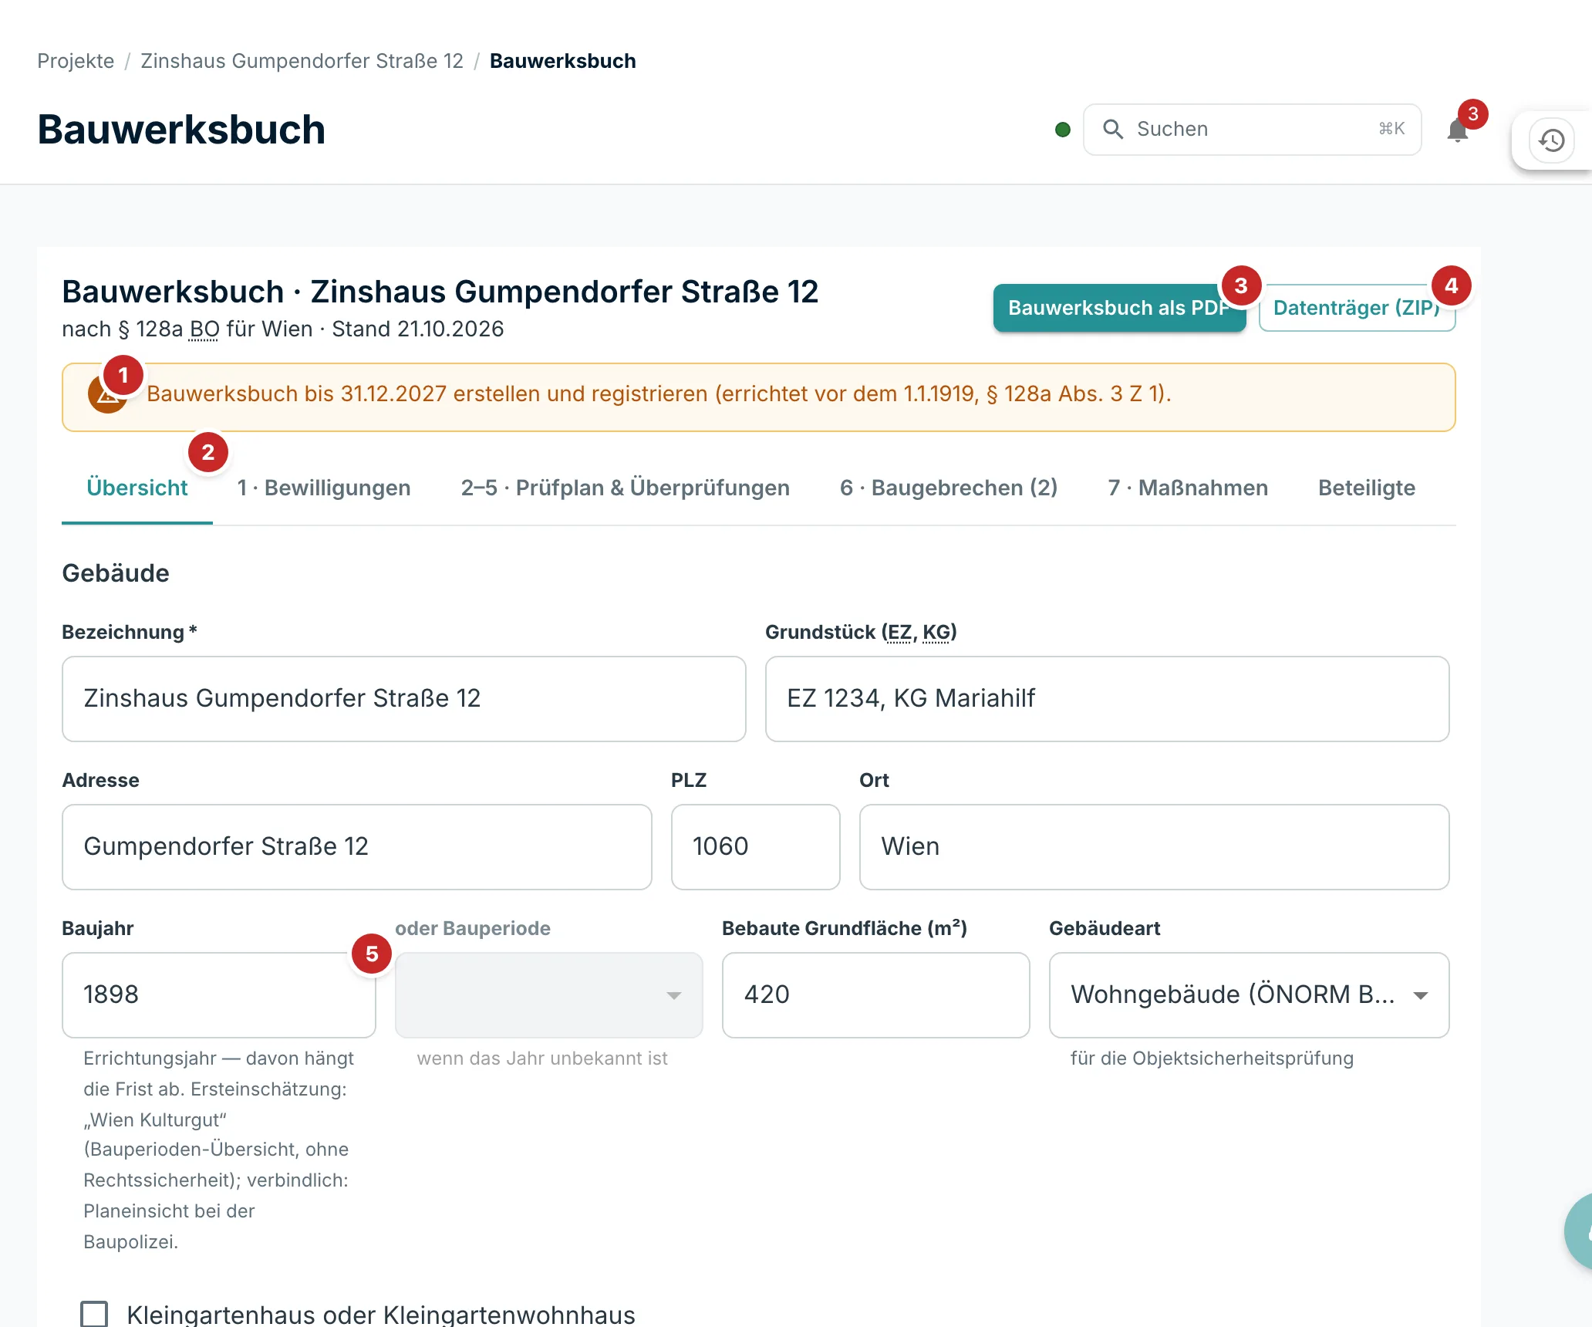1592x1327 pixels.
Task: Click the abbreviation BO in subtitle
Action: (x=204, y=329)
